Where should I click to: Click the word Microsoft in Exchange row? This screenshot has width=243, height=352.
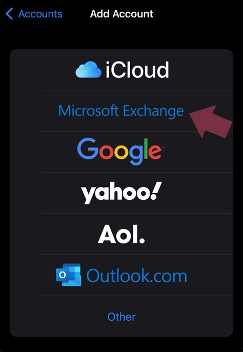pos(89,111)
